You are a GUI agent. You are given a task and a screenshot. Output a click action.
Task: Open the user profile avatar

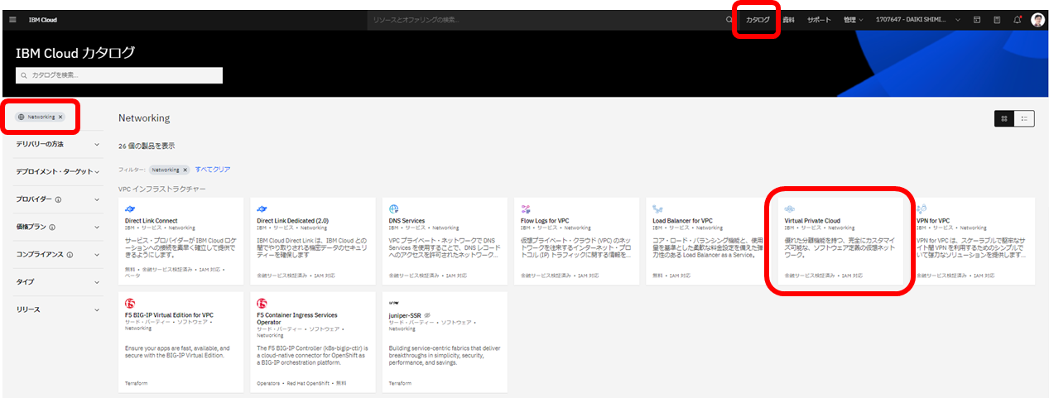[x=1037, y=20]
